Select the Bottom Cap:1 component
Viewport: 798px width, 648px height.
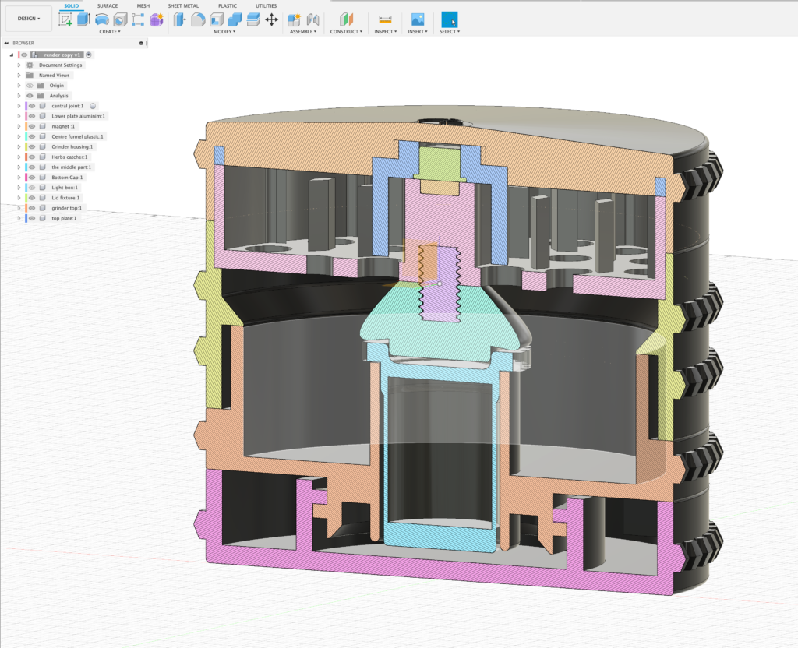point(67,178)
